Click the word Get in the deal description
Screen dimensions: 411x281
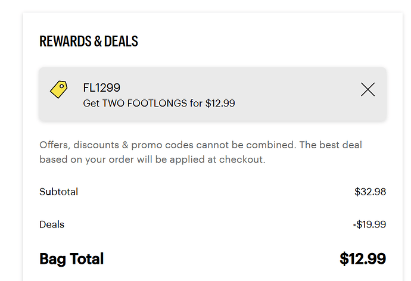click(91, 103)
